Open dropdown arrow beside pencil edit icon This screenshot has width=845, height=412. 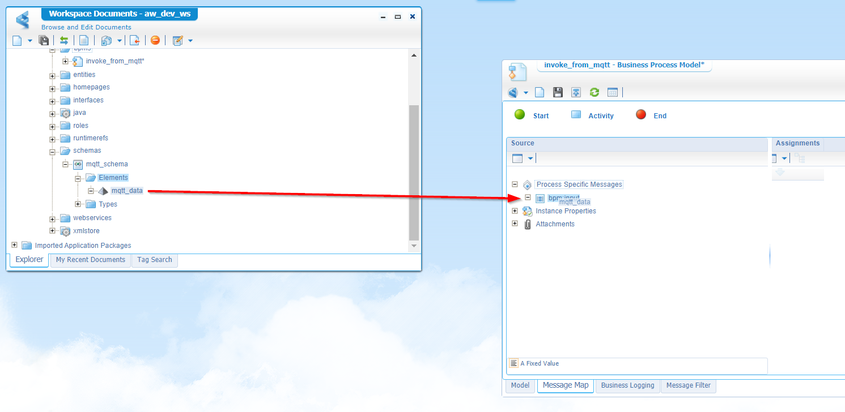click(190, 41)
